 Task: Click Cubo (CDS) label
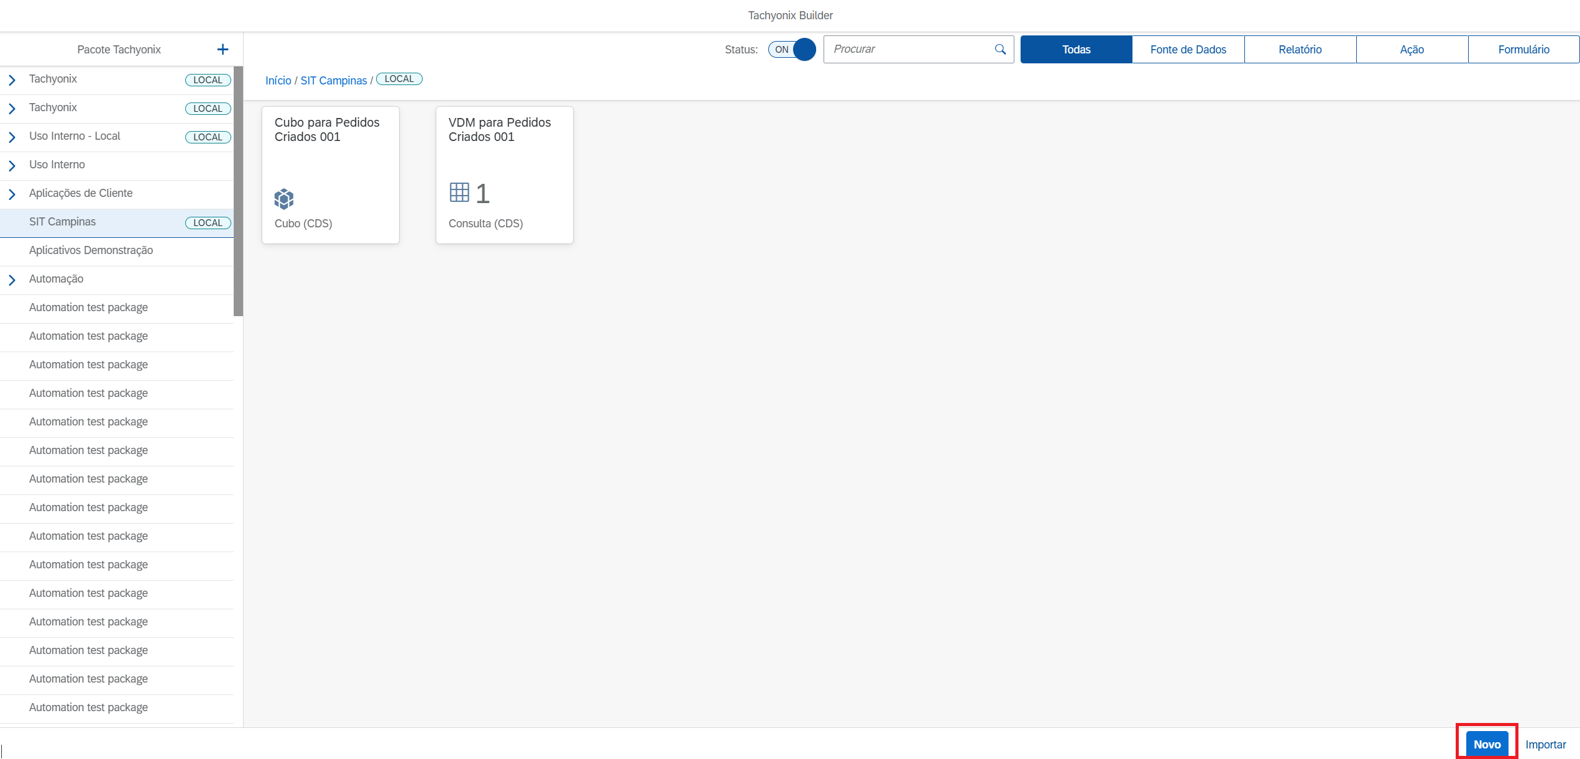tap(303, 224)
